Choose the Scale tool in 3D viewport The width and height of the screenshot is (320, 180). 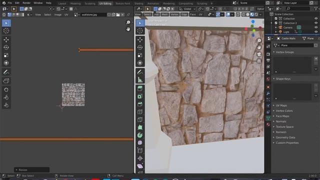pos(140,55)
